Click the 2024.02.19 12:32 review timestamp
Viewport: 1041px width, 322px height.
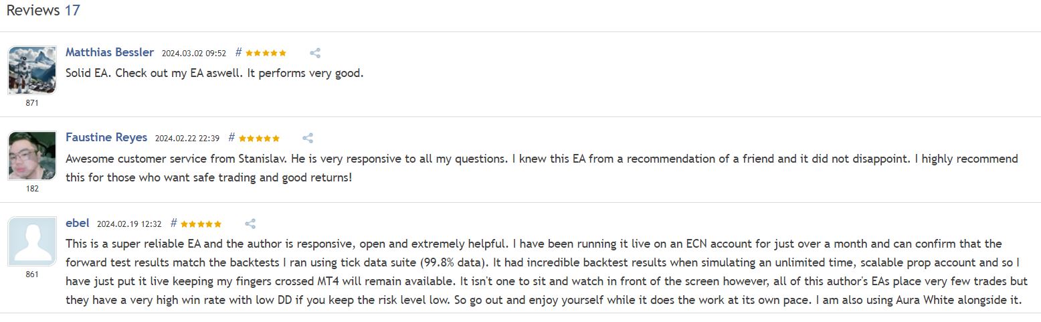click(129, 224)
